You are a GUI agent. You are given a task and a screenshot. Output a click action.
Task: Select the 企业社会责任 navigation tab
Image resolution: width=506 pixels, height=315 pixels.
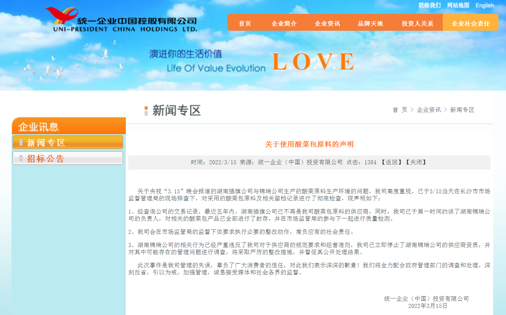coord(470,23)
